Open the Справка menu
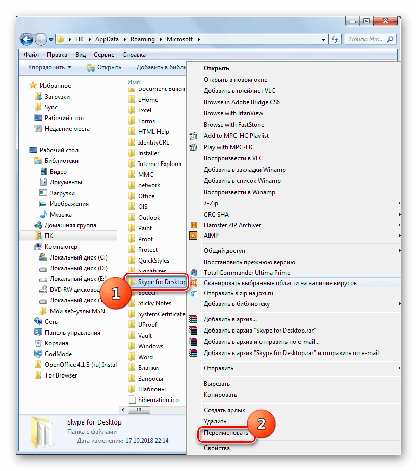 pyautogui.click(x=134, y=55)
